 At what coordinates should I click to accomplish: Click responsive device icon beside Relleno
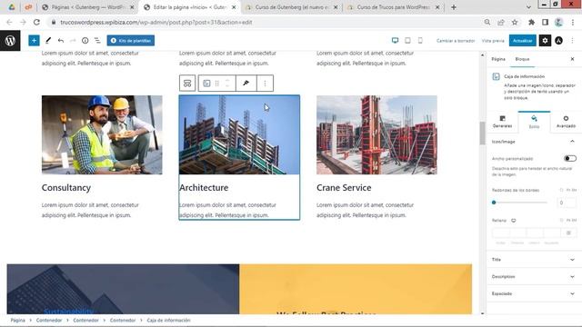click(x=514, y=221)
